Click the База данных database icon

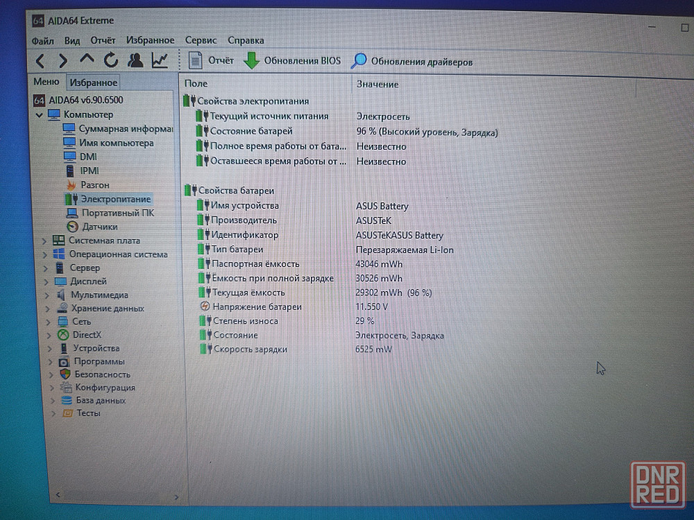[67, 400]
